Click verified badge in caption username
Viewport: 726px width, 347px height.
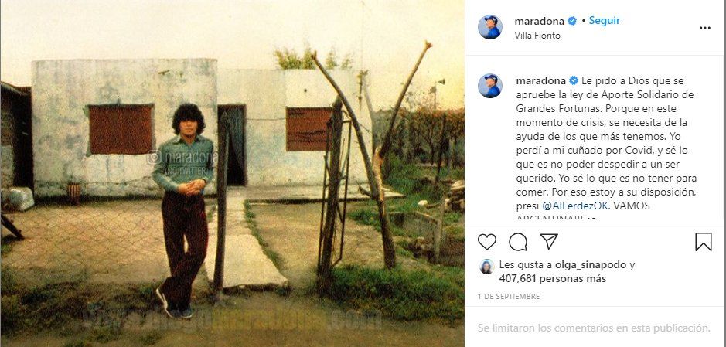coord(573,80)
